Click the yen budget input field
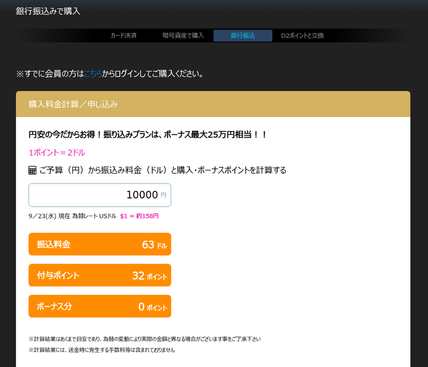This screenshot has height=367, width=428. pos(100,195)
